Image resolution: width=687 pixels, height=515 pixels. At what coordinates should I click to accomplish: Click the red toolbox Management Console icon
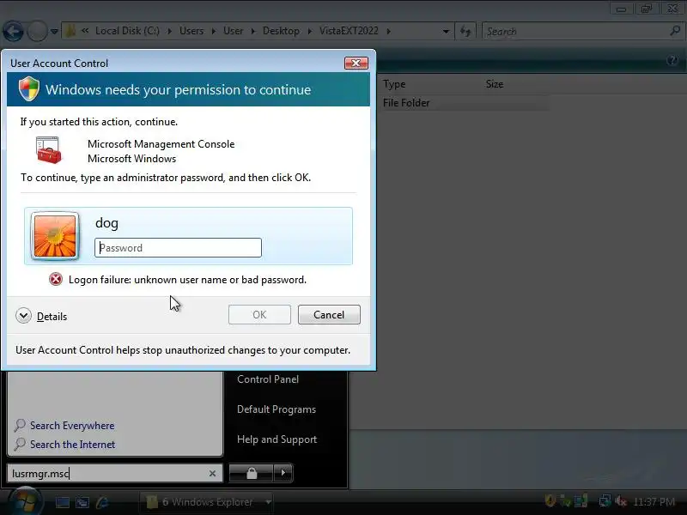pyautogui.click(x=49, y=150)
